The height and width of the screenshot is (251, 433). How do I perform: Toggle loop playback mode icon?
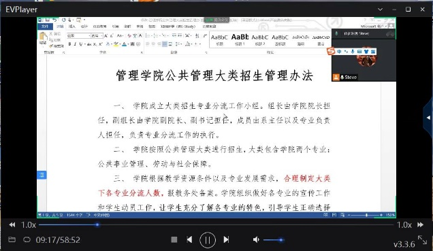(x=27, y=239)
